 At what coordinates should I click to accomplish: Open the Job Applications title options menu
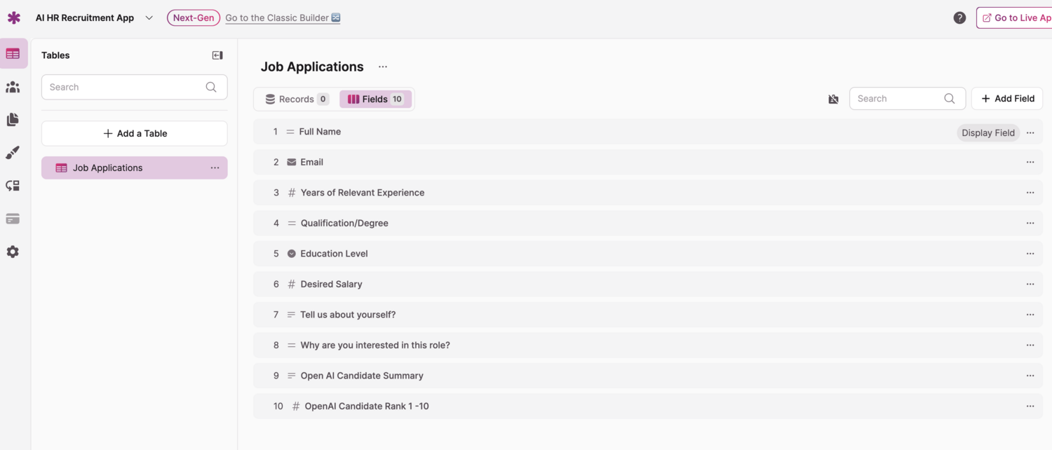(x=383, y=67)
